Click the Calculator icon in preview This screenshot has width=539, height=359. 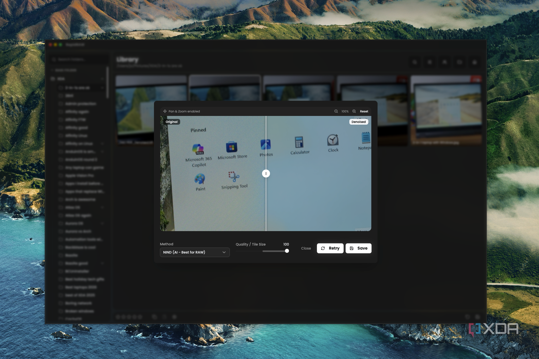[299, 142]
